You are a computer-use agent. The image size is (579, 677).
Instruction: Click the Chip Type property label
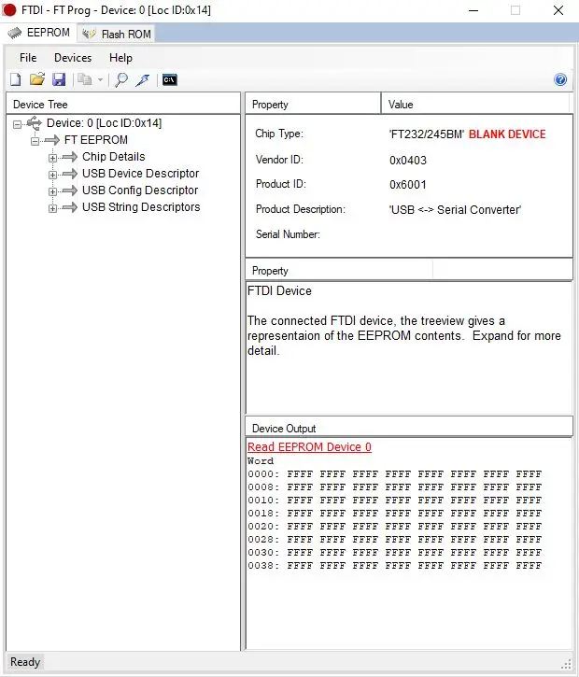(279, 134)
